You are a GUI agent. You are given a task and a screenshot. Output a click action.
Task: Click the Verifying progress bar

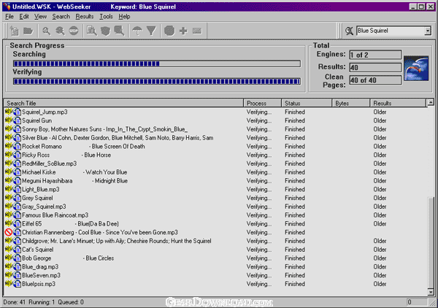coord(157,81)
